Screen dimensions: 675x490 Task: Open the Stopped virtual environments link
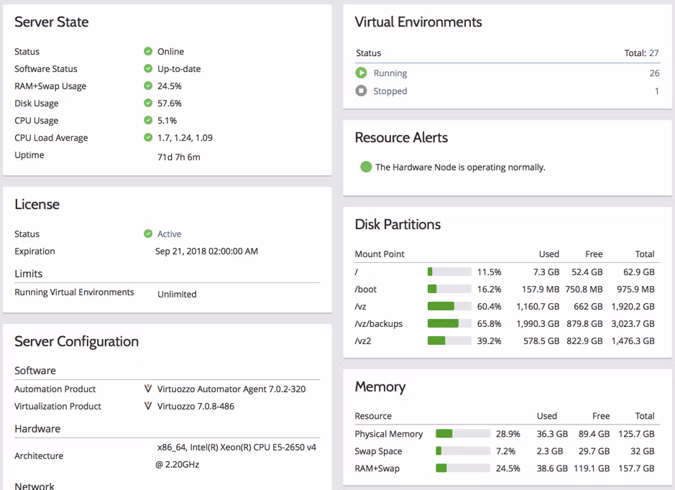[x=390, y=91]
